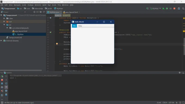The image size is (185, 104).
Task: Close the app_layout.fxml tab
Action: 79,12
